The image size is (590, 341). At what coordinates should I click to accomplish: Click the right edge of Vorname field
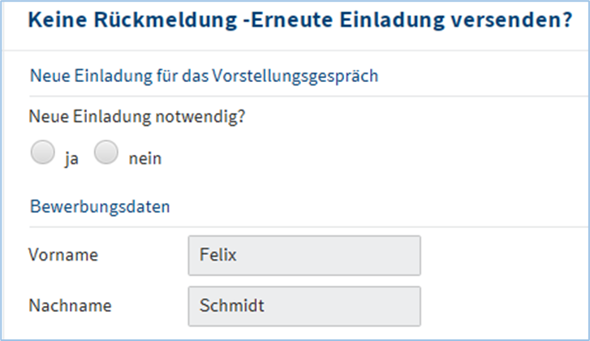pos(414,256)
